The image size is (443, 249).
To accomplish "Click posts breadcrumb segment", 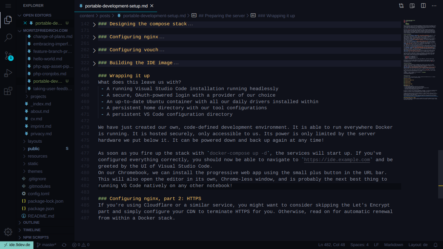I will [x=105, y=16].
